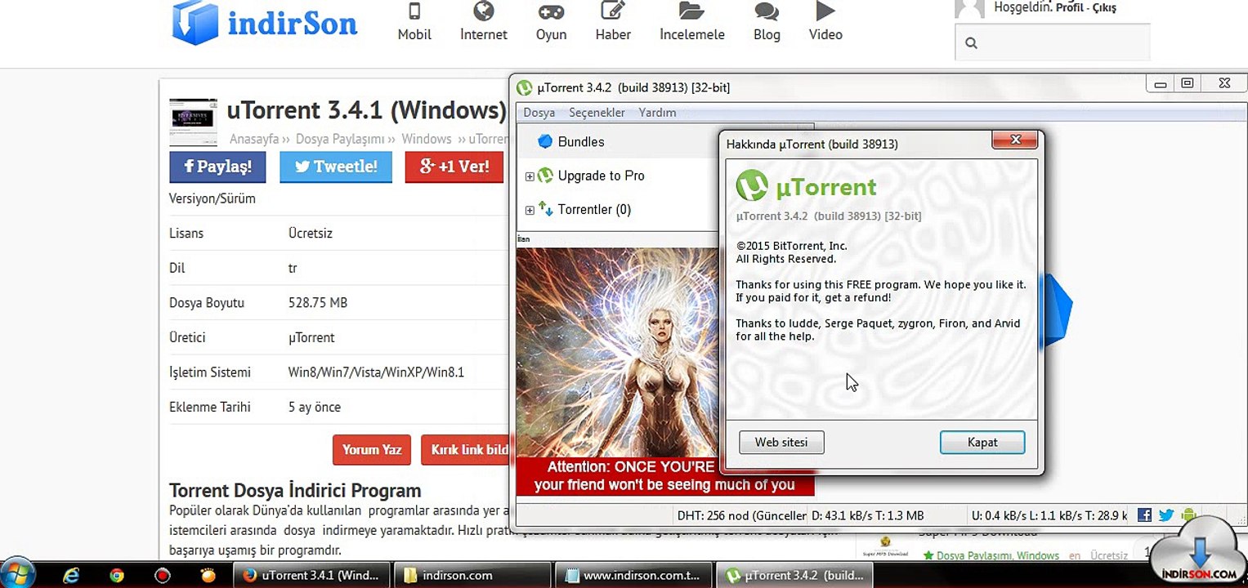This screenshot has width=1248, height=588.
Task: Open the Yardım menu
Action: (x=657, y=113)
